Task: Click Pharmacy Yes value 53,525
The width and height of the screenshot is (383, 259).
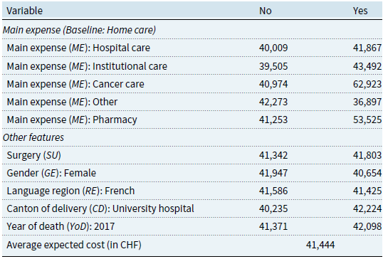Action: (x=367, y=120)
